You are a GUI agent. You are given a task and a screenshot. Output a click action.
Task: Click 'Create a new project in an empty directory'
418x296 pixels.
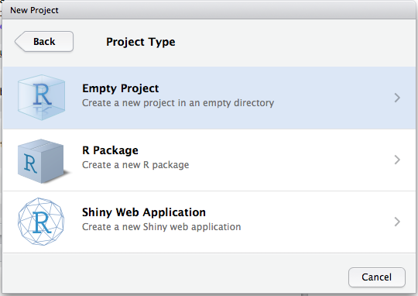pyautogui.click(x=178, y=103)
